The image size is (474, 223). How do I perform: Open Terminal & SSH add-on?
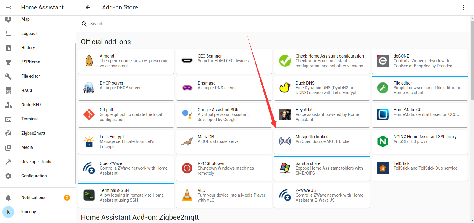pos(126,195)
